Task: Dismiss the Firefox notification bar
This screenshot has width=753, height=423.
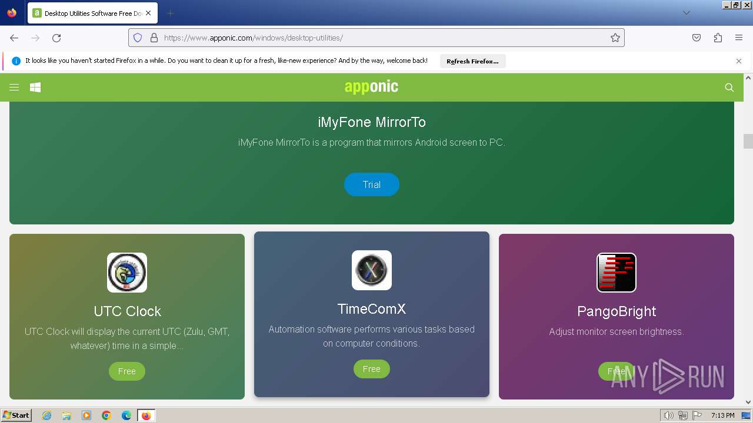Action: click(x=739, y=61)
